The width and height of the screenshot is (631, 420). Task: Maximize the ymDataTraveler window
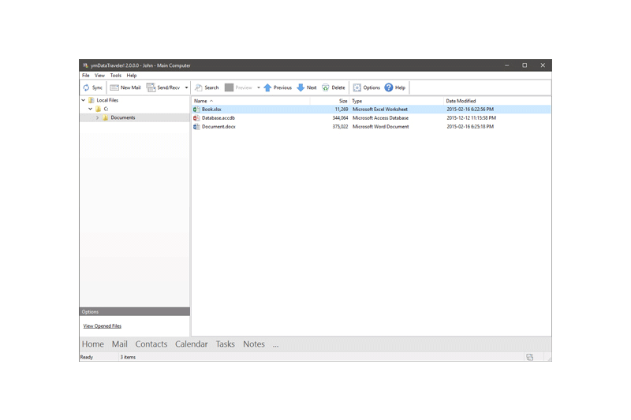click(525, 65)
